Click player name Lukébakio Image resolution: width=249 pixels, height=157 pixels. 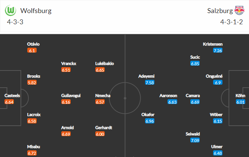[104, 63]
